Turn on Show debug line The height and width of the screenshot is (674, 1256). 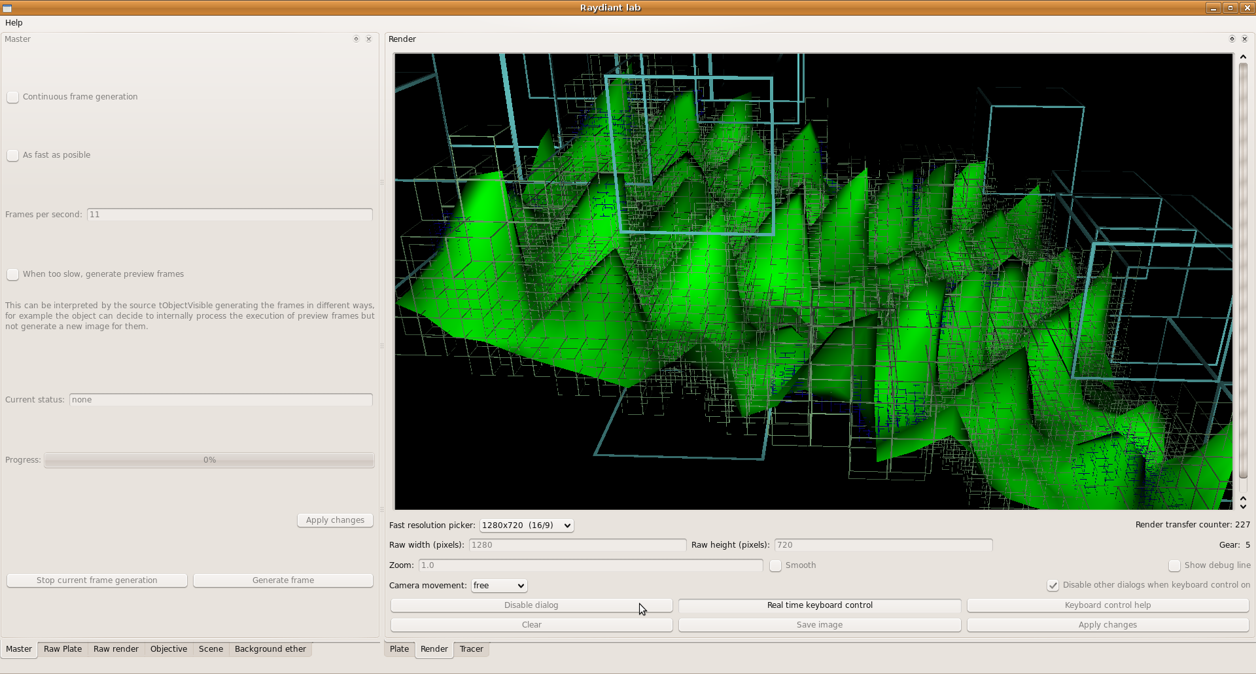pos(1175,566)
